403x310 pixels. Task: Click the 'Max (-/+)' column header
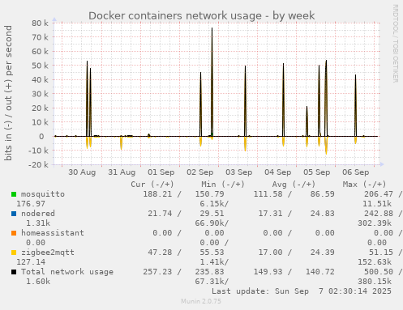pyautogui.click(x=364, y=185)
